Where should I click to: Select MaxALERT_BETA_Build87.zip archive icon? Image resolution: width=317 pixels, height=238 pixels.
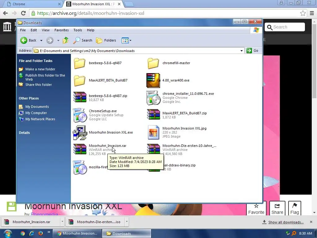tap(154, 114)
